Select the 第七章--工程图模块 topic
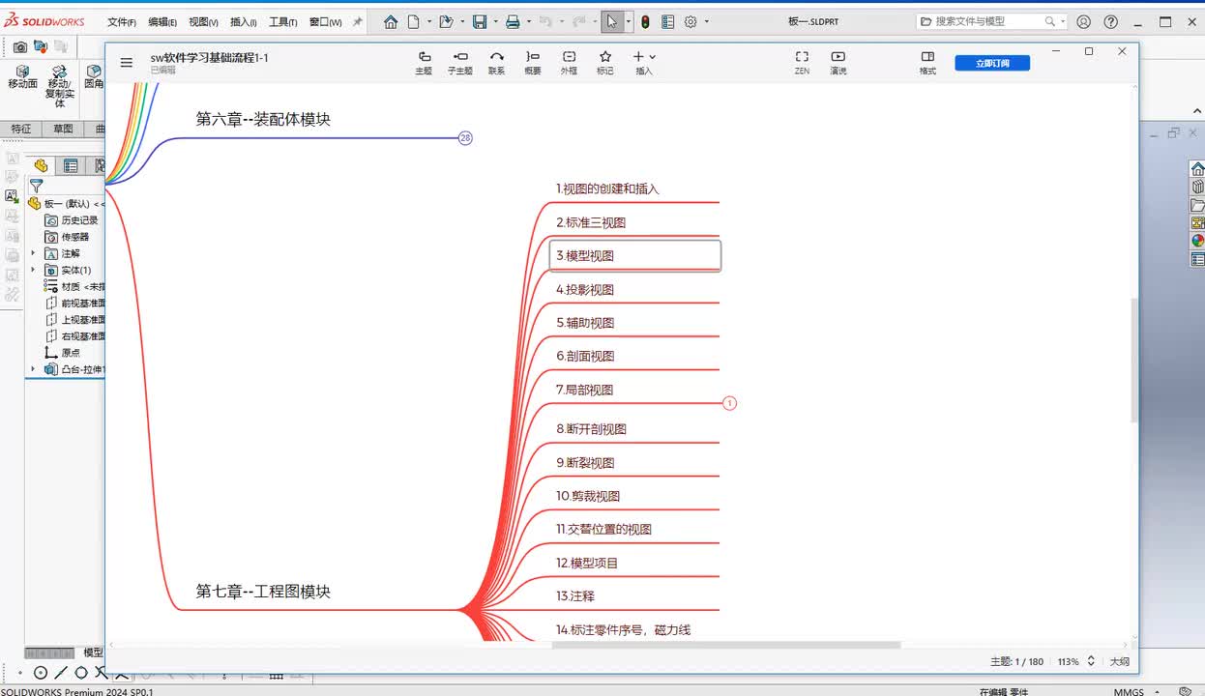This screenshot has height=696, width=1205. pos(263,592)
